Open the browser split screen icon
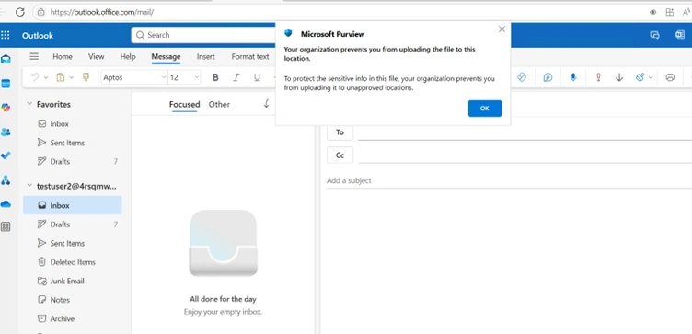692x334 pixels. (670, 12)
